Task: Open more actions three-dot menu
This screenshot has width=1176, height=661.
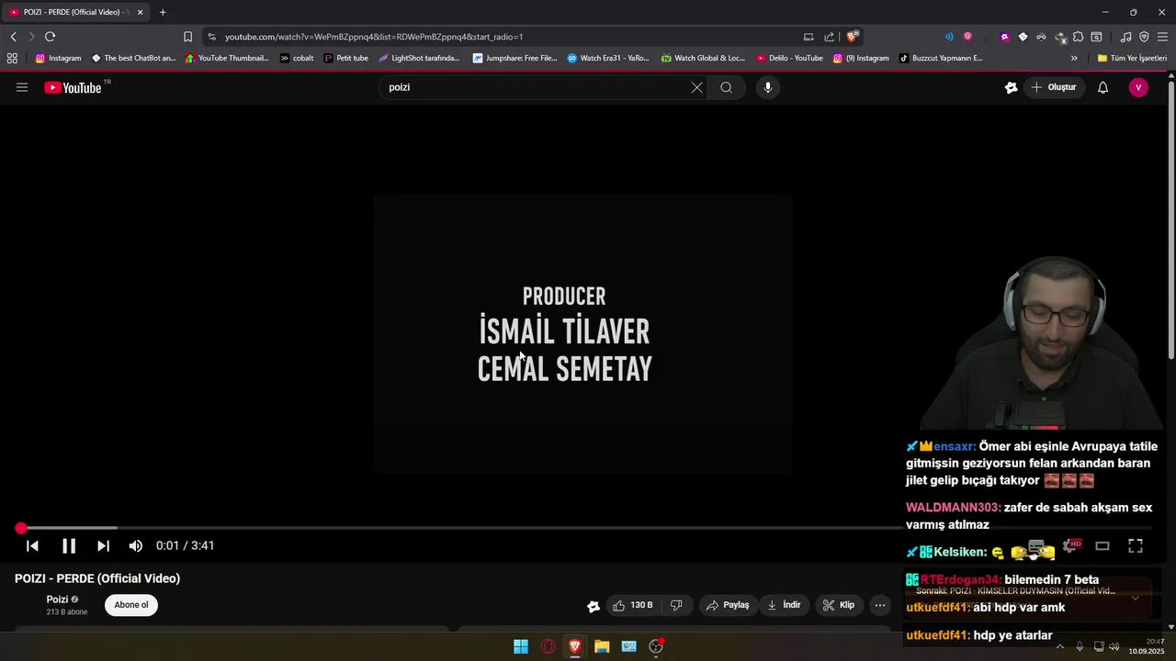Action: (x=880, y=605)
